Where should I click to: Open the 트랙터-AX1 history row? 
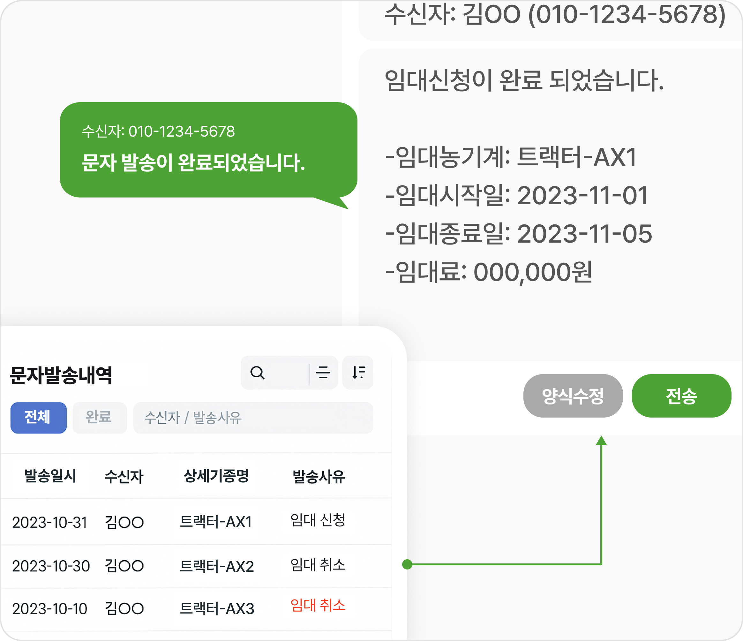tap(215, 522)
